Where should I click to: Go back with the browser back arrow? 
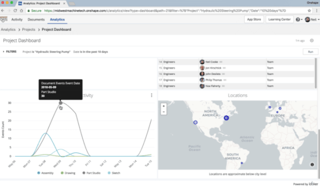pyautogui.click(x=2, y=10)
